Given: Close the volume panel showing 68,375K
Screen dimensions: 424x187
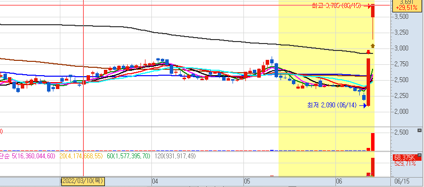Looking at the screenshot, I should click(420, 155).
